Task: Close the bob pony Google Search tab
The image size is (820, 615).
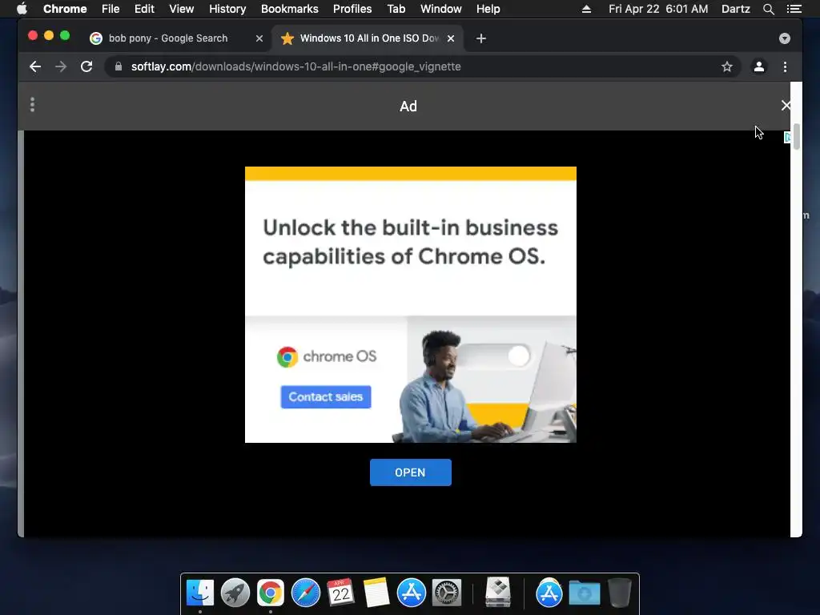Action: pyautogui.click(x=259, y=38)
